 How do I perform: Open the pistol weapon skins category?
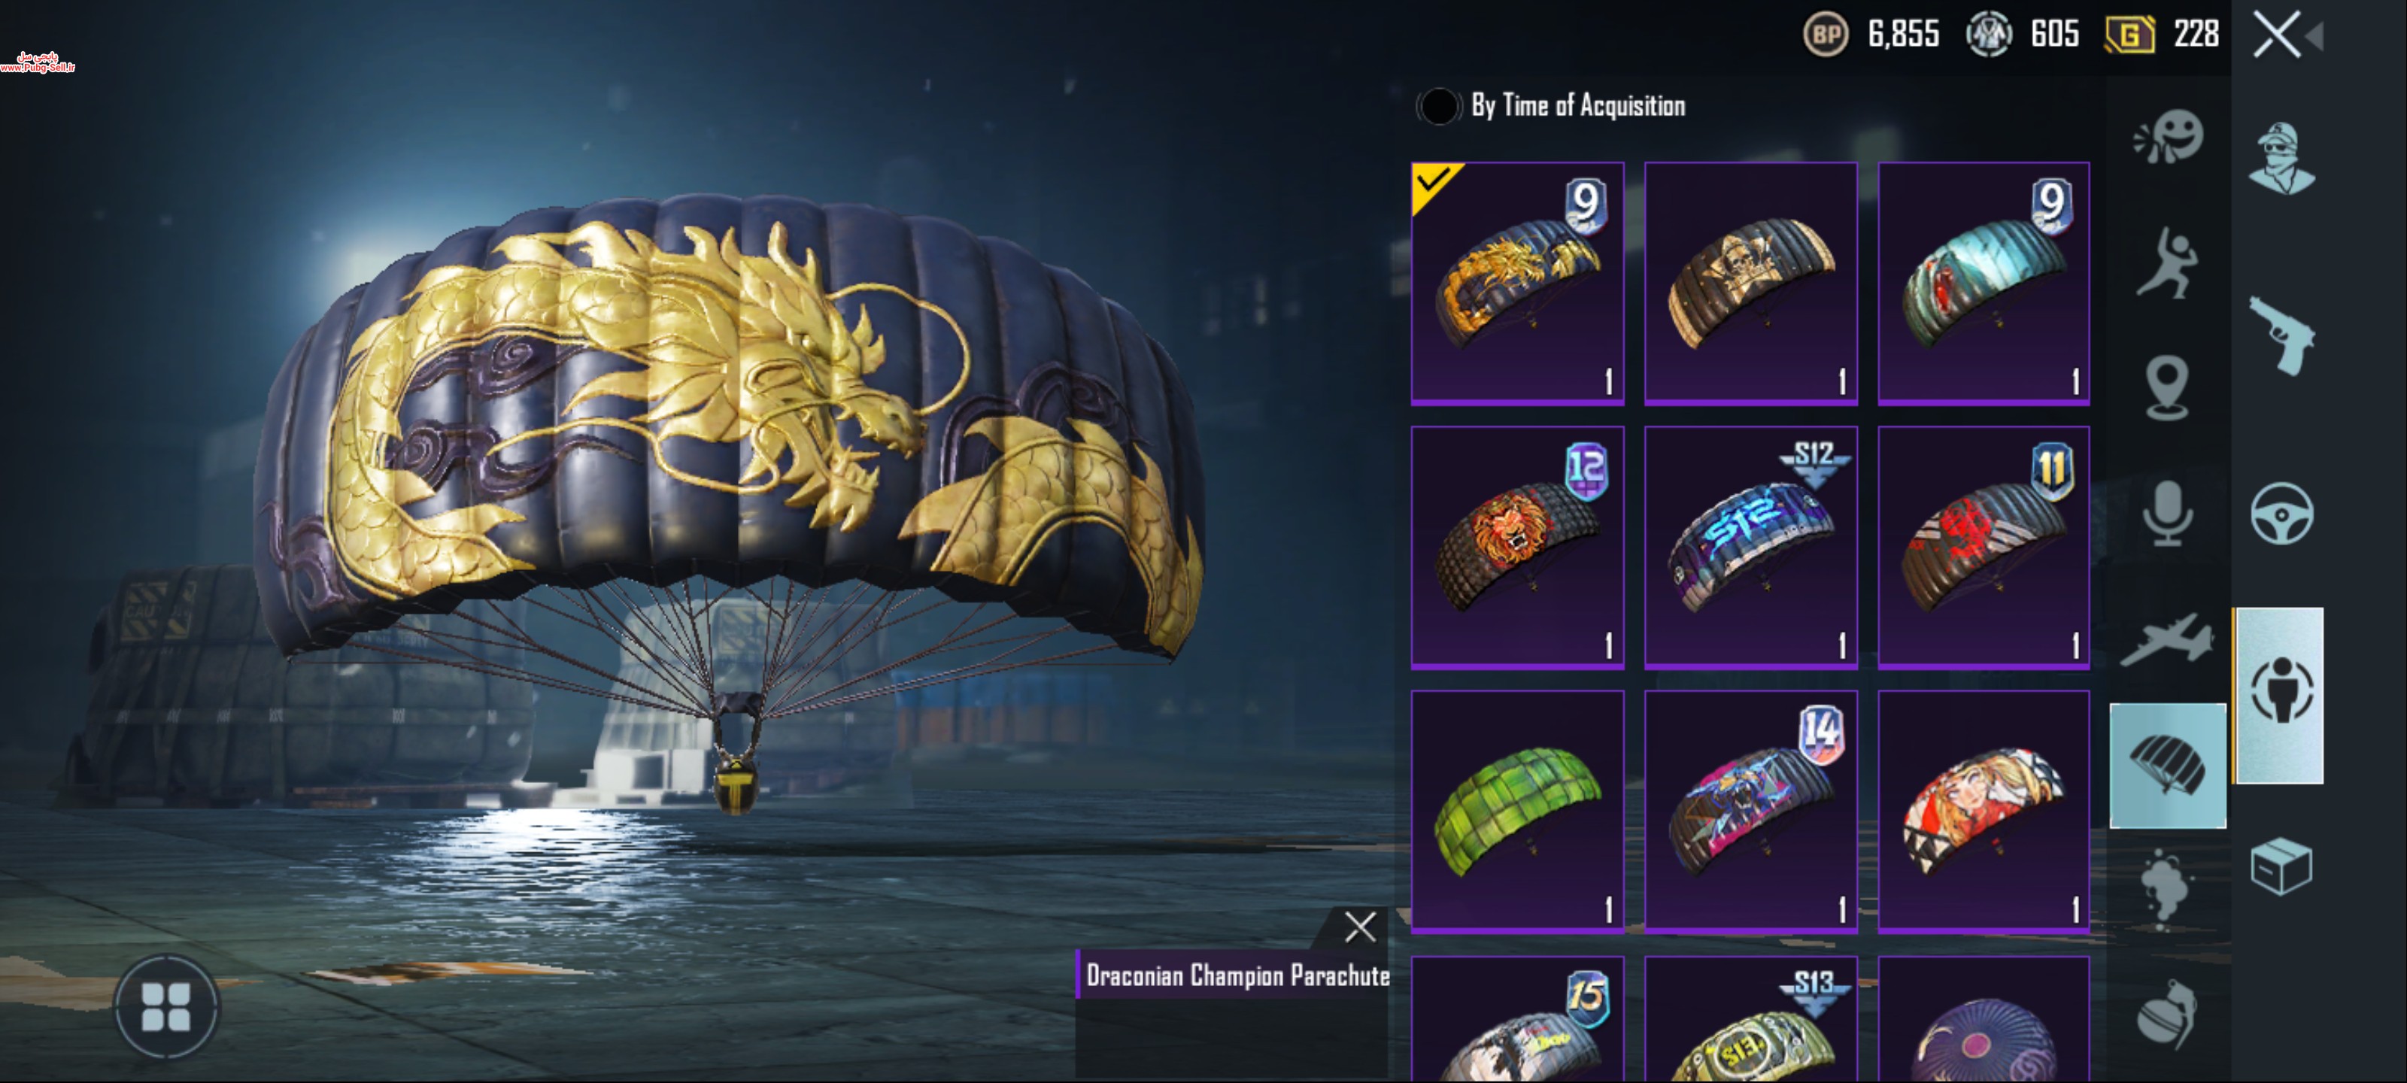pos(2281,335)
